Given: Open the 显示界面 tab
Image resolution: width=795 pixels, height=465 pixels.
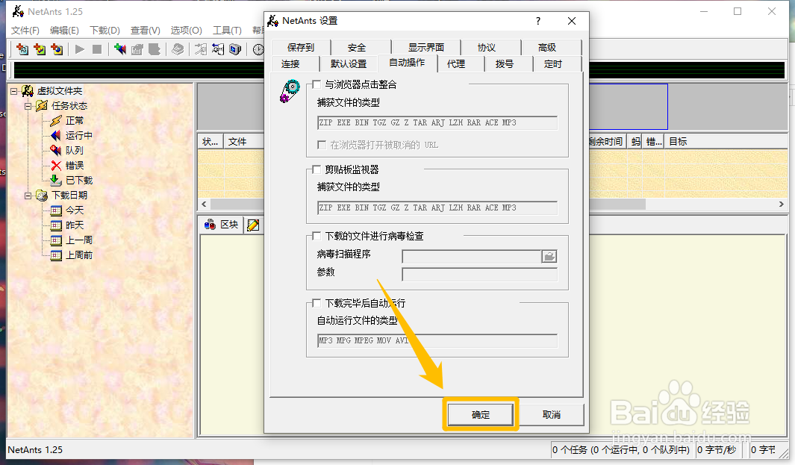Looking at the screenshot, I should (426, 47).
